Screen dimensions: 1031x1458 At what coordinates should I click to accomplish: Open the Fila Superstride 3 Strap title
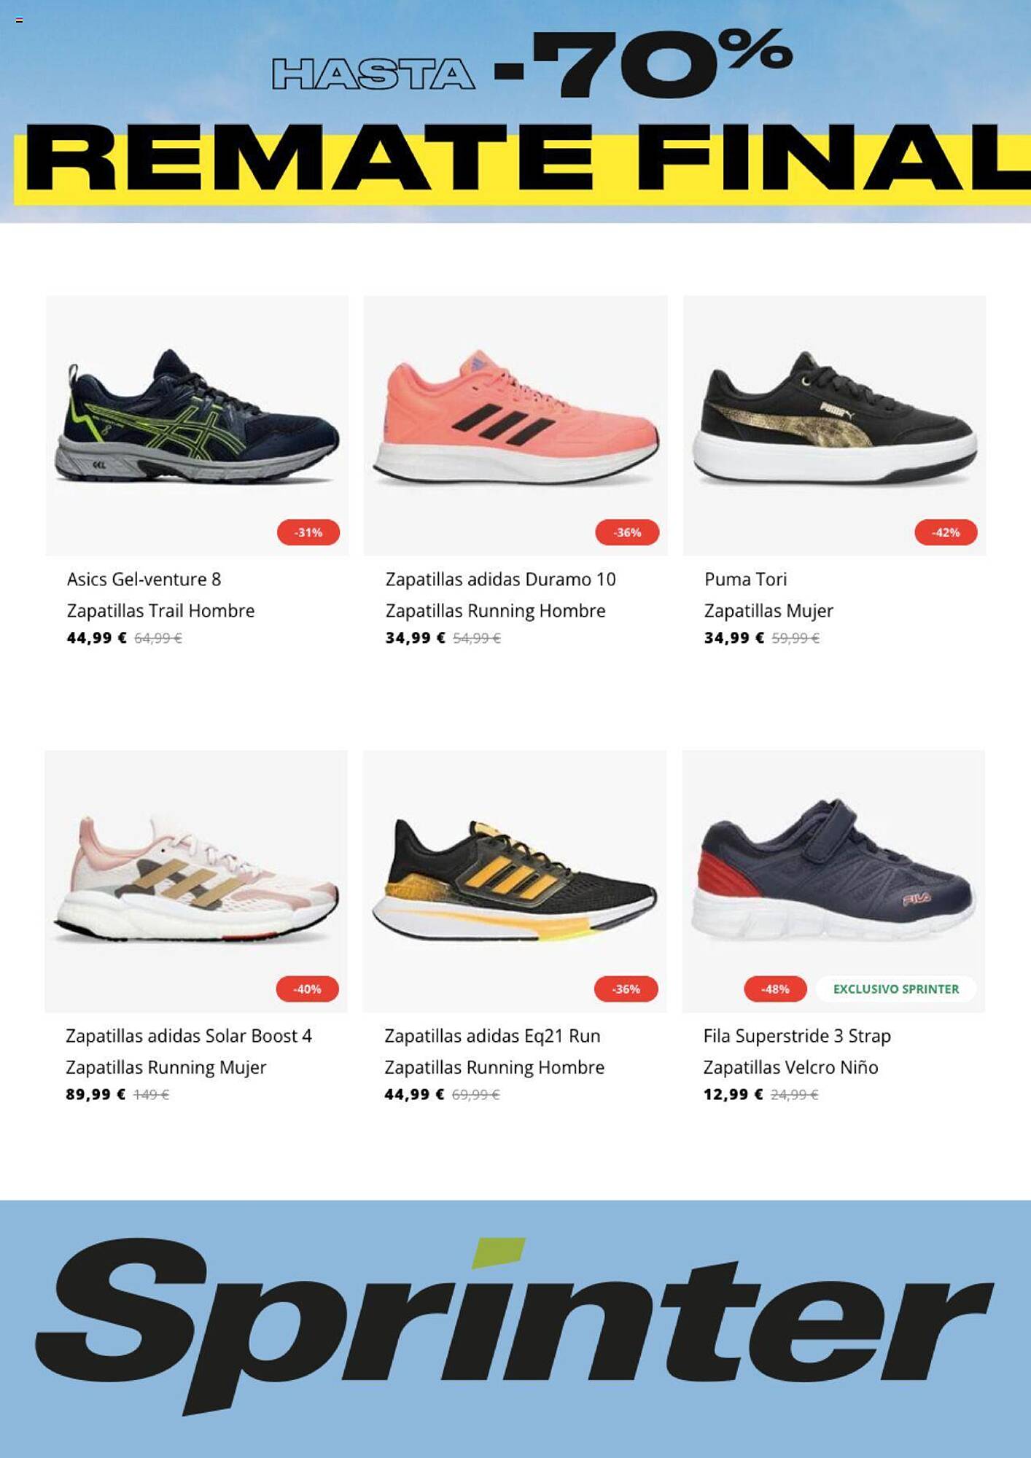(797, 1036)
